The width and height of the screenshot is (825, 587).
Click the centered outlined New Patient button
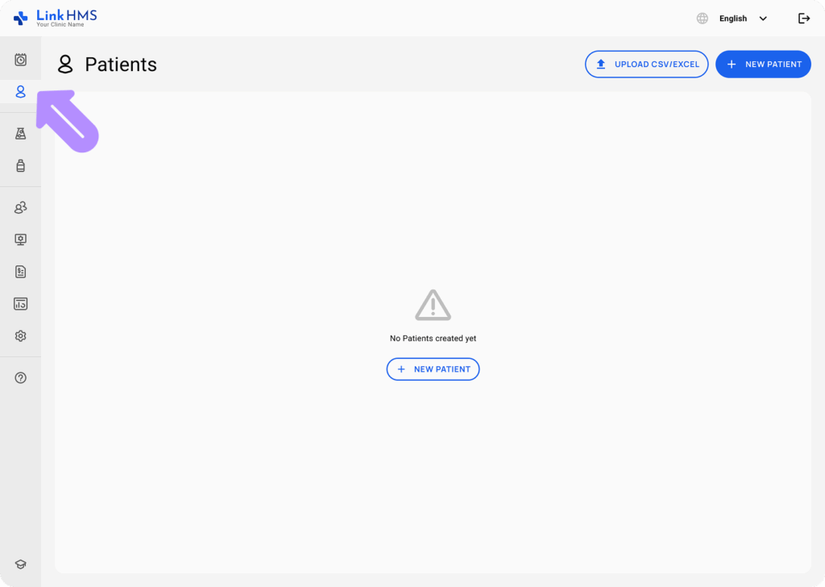tap(433, 369)
